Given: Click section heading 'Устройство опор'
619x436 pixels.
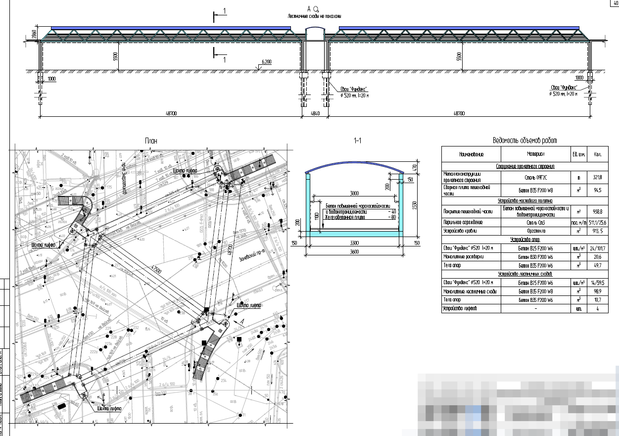Looking at the screenshot, I should coord(525,240).
